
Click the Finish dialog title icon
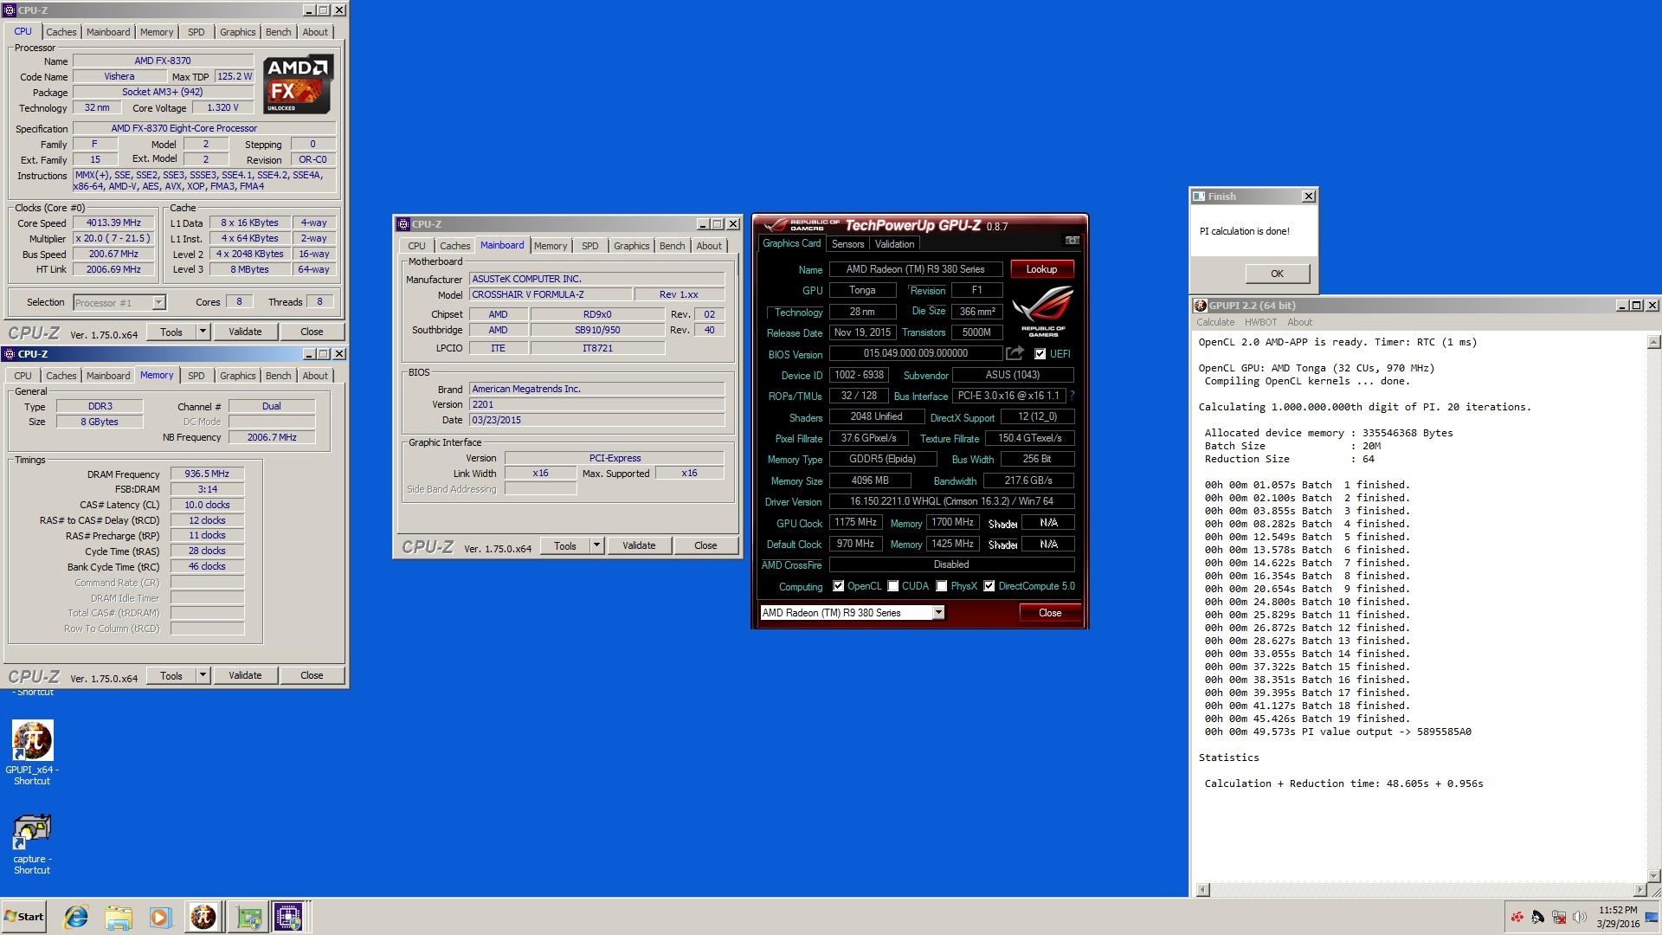pos(1199,197)
